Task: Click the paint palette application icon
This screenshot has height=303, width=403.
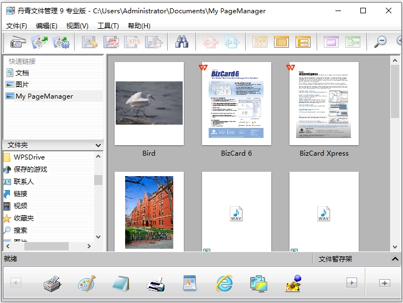Action: point(86,283)
